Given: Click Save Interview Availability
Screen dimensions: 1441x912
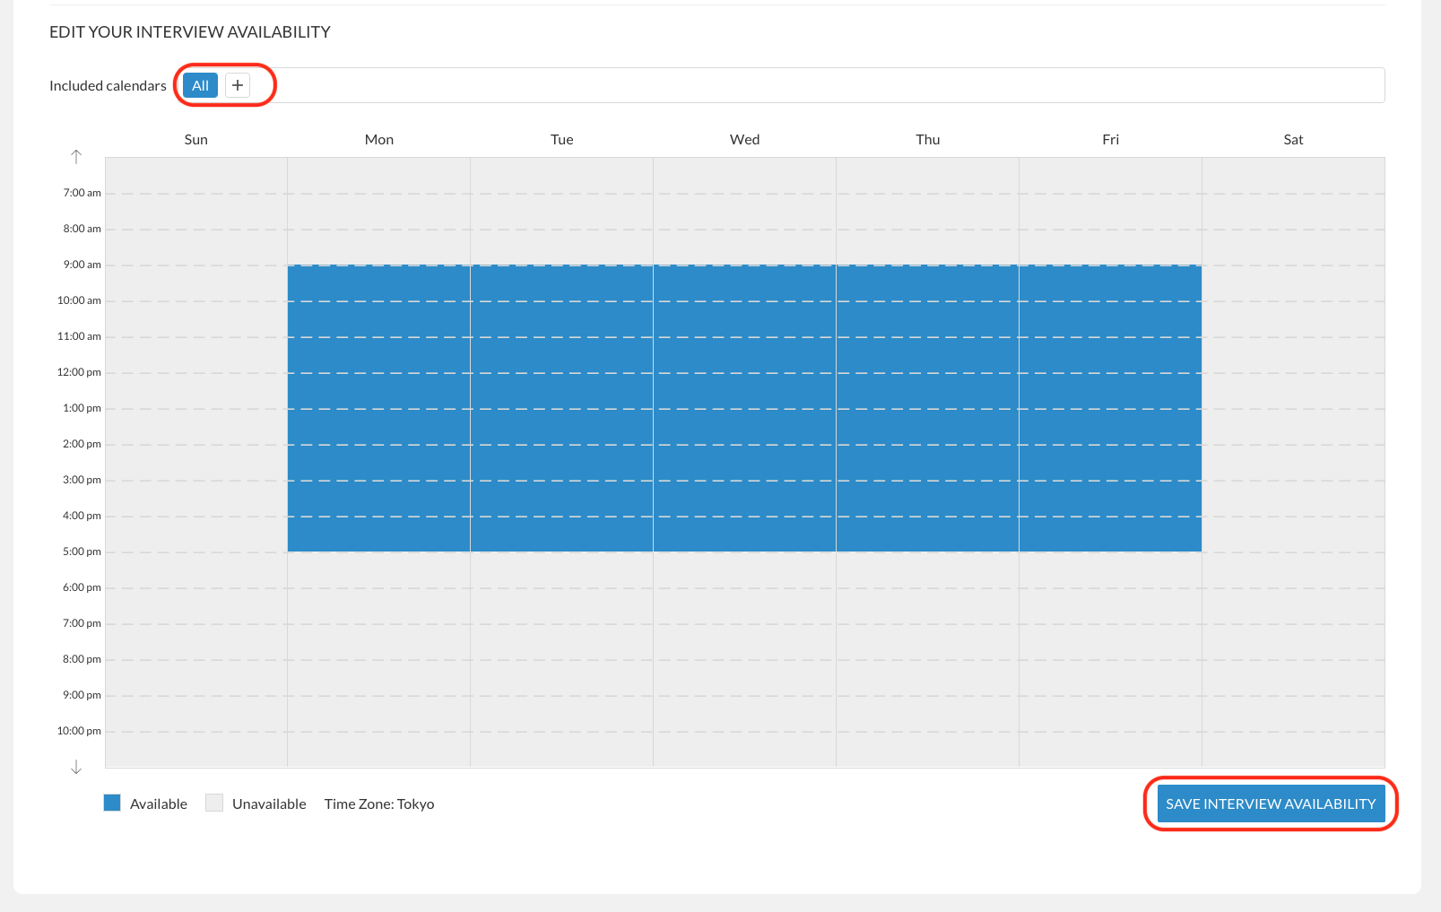Looking at the screenshot, I should coord(1270,803).
